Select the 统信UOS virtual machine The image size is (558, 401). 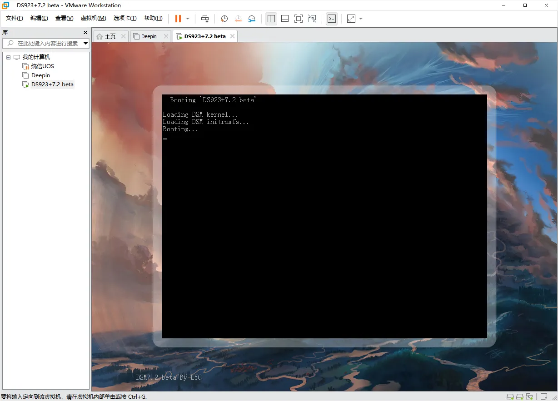(x=43, y=66)
